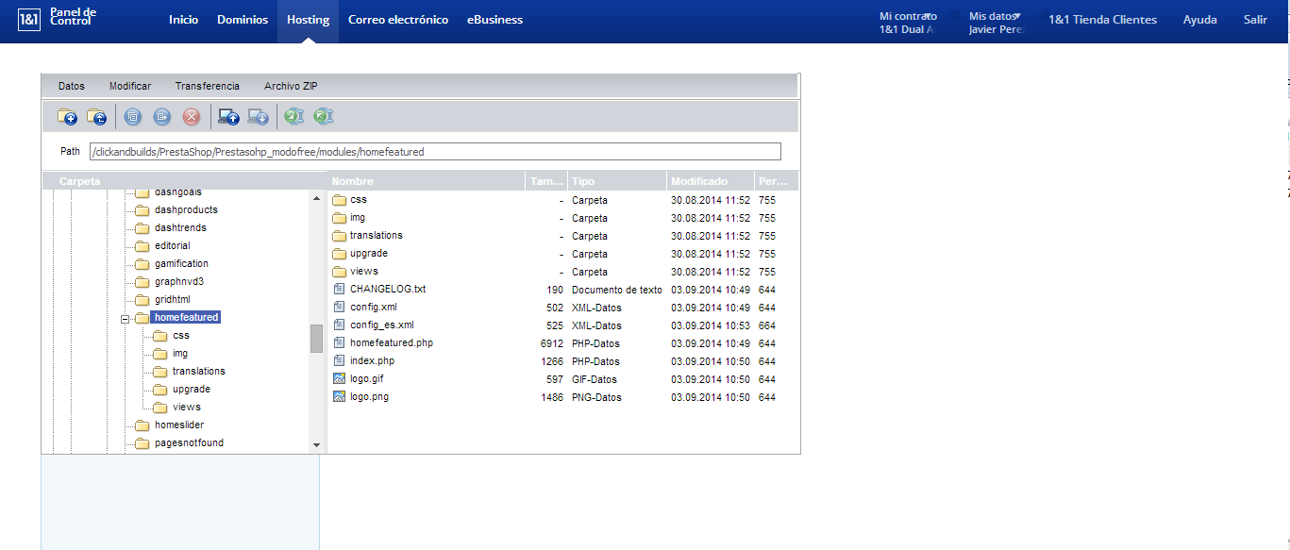Image resolution: width=1290 pixels, height=550 pixels.
Task: Click the config.xml file icon
Action: [340, 307]
